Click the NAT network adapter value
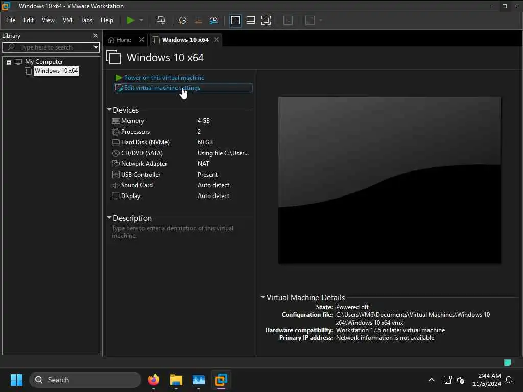 (x=203, y=164)
